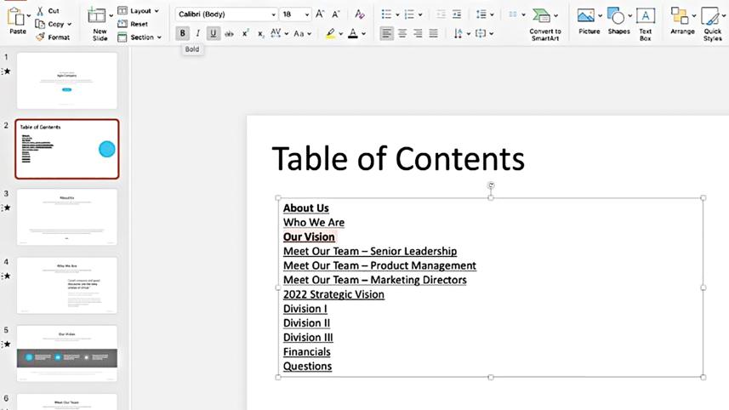This screenshot has height=410, width=729.
Task: Click the Format painter brush
Action: click(x=40, y=37)
